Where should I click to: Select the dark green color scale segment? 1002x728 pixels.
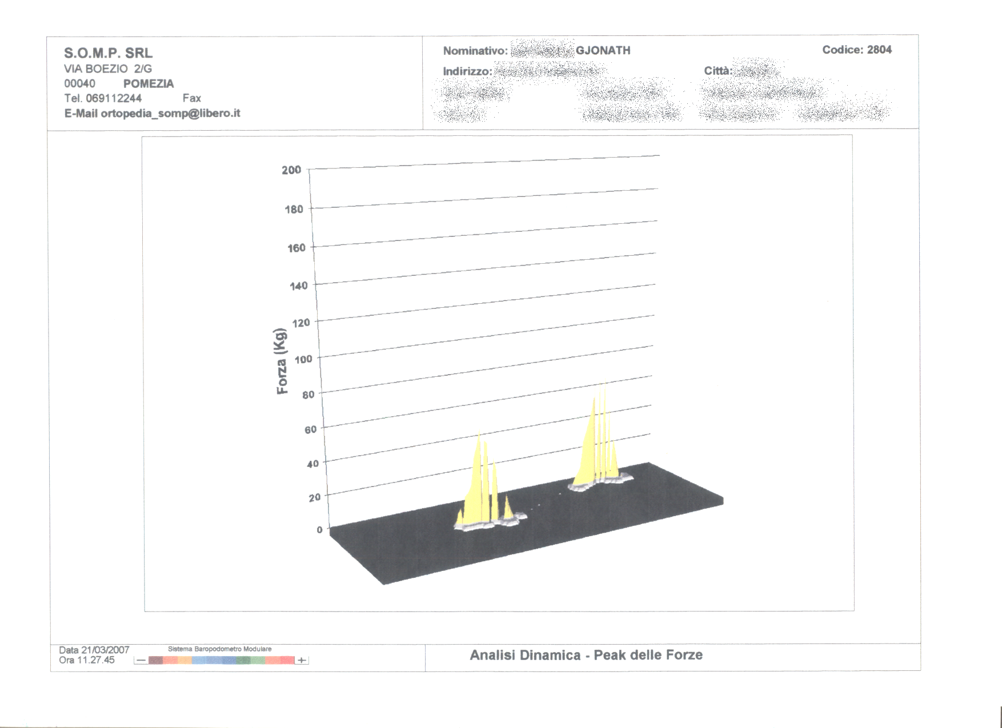pyautogui.click(x=243, y=661)
